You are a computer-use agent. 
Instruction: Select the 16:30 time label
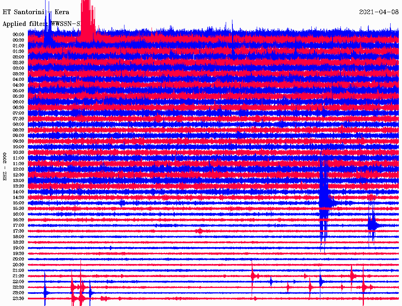18,220
